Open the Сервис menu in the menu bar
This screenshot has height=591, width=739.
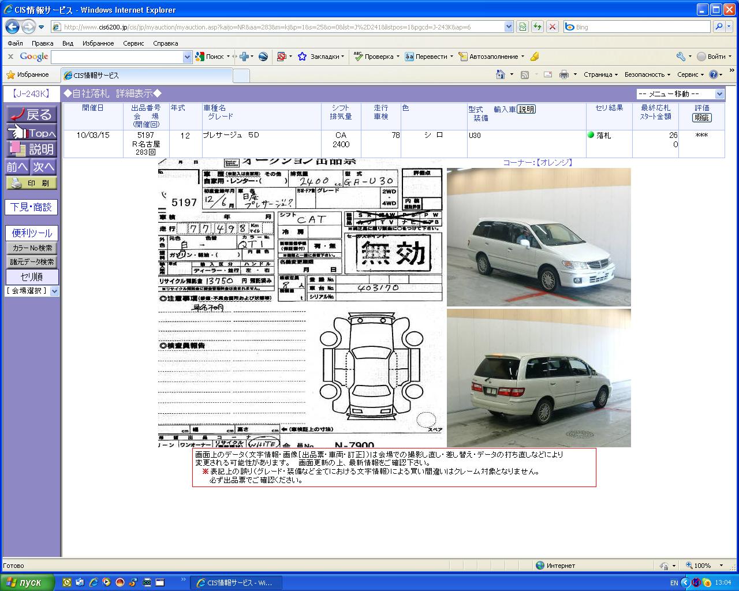pyautogui.click(x=133, y=43)
